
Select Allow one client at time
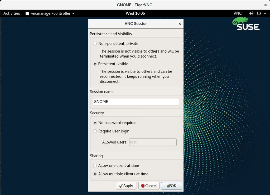click(95, 166)
